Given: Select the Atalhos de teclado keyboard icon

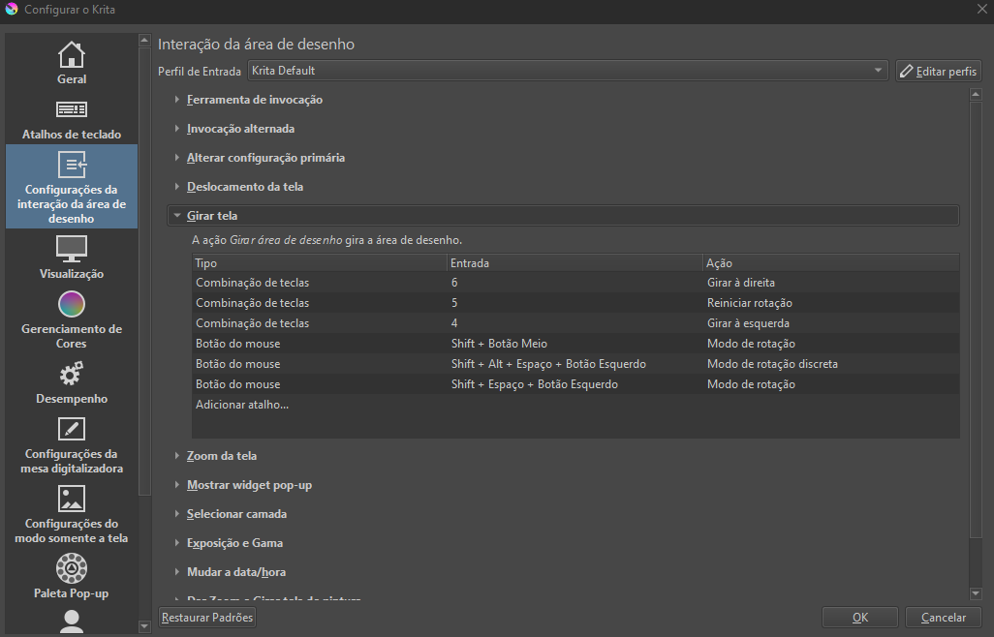Looking at the screenshot, I should 72,109.
